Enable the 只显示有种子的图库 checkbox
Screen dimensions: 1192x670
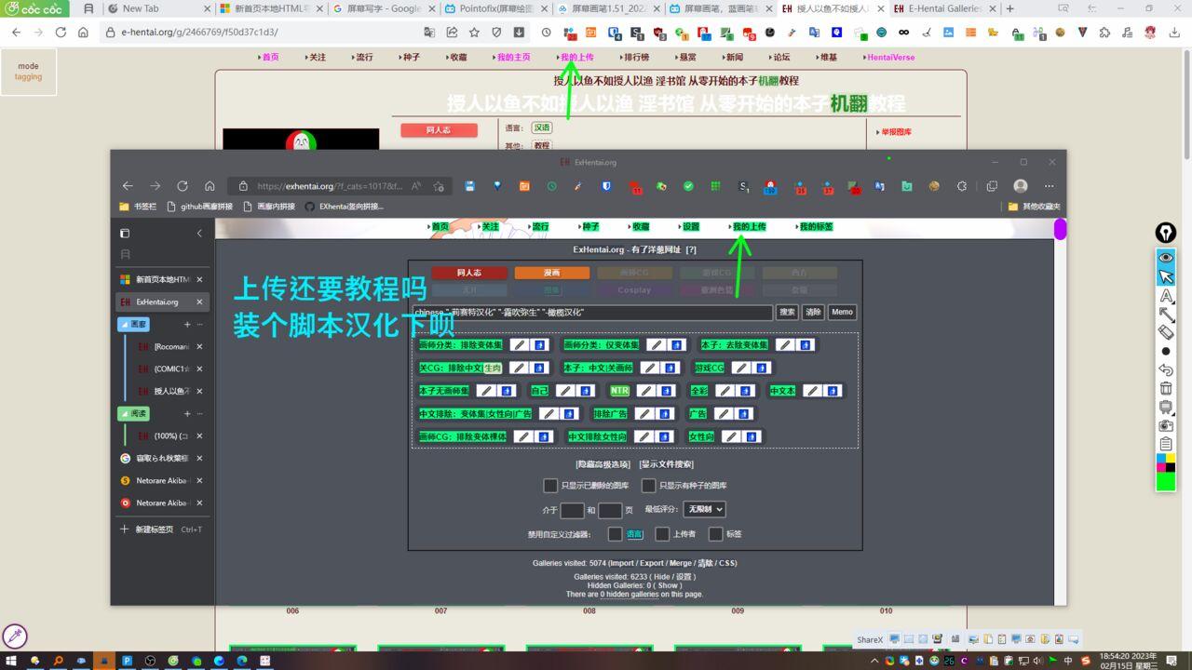point(649,486)
